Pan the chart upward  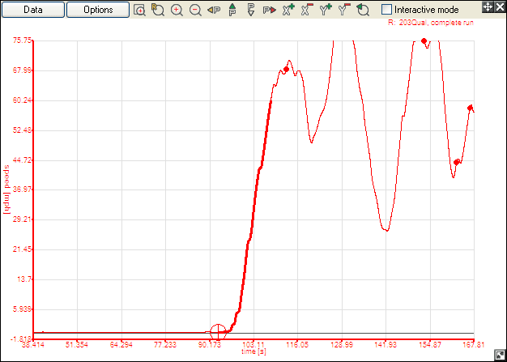(x=232, y=10)
